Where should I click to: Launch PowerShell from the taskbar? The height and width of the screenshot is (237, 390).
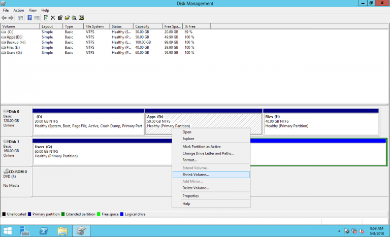[x=44, y=231]
